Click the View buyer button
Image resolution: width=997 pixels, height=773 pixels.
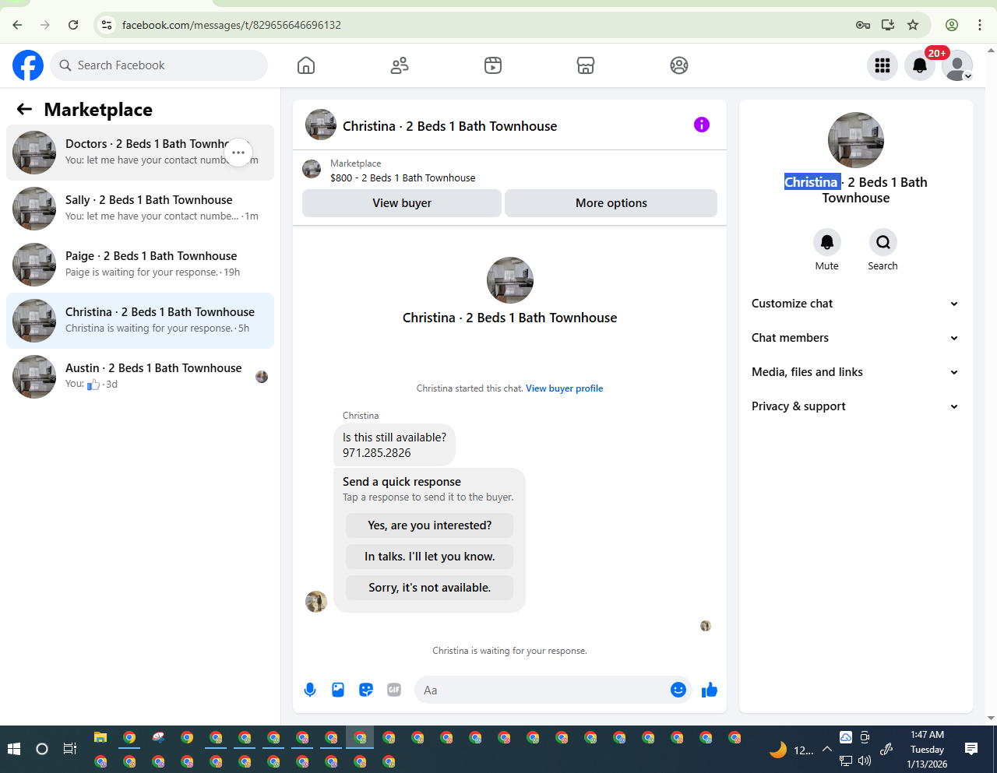[402, 203]
